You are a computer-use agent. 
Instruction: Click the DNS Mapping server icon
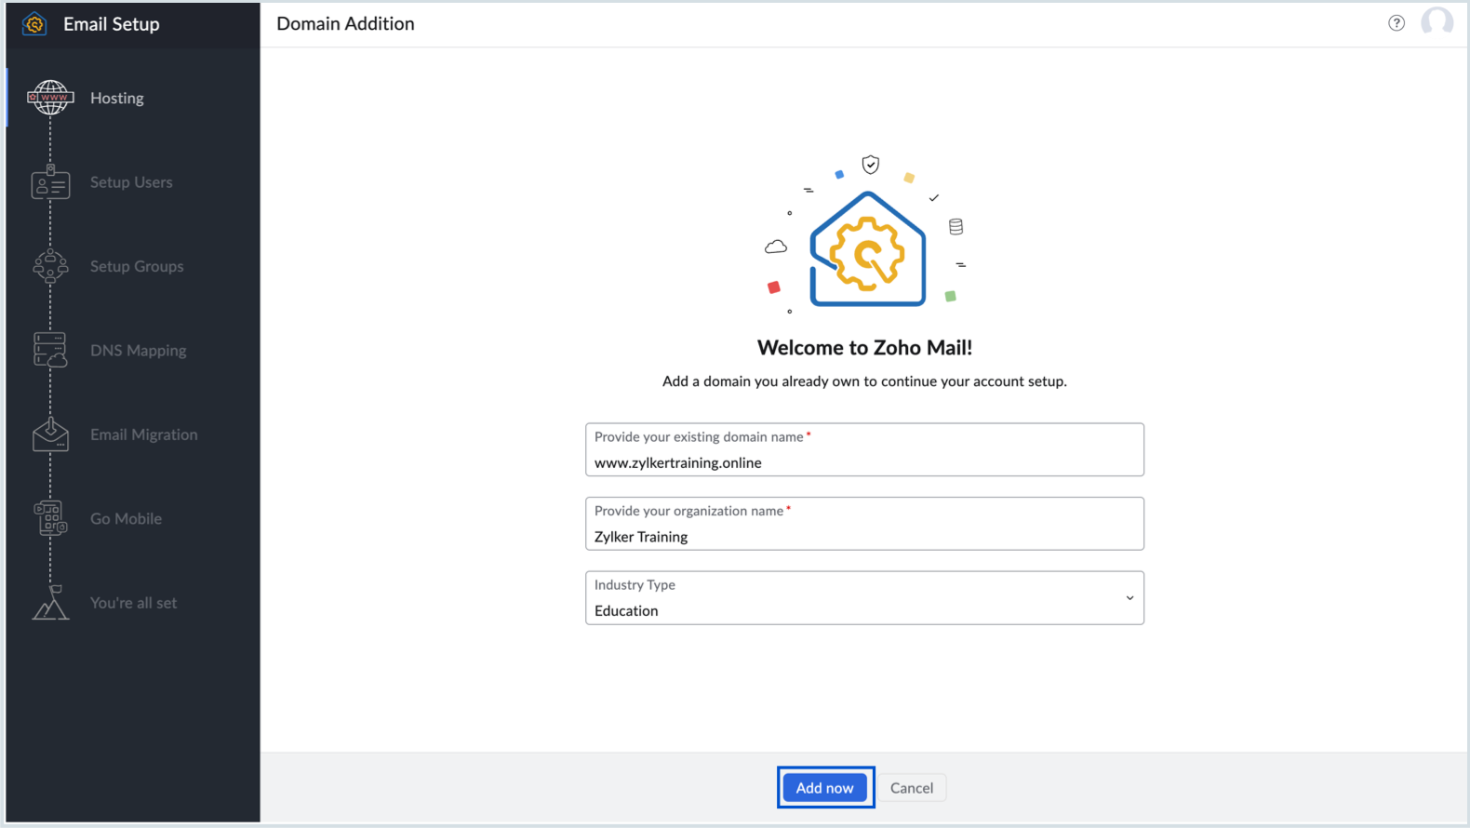[x=50, y=350]
